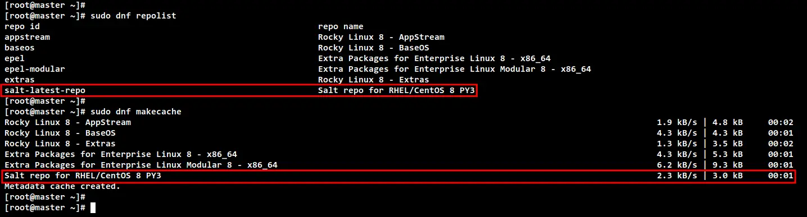Click the 9.3 kB size value
This screenshot has height=217, width=807.
tap(728, 165)
